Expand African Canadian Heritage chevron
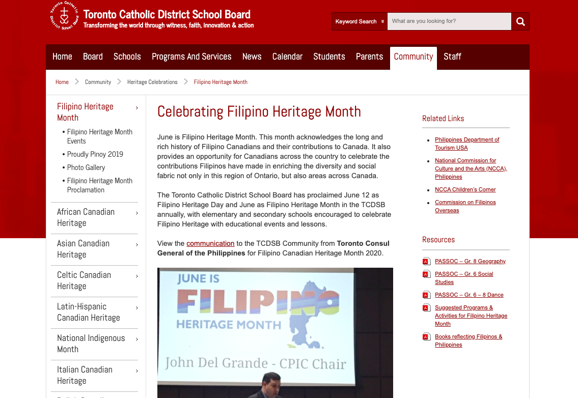Viewport: 578px width, 398px height. (137, 213)
